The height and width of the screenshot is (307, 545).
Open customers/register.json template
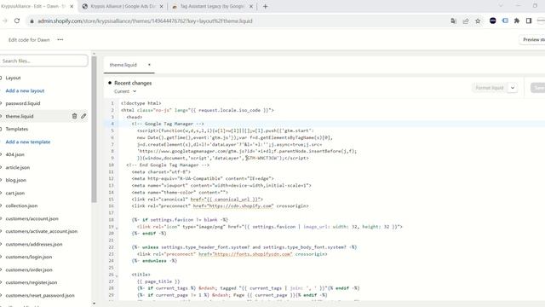[x=32, y=282]
